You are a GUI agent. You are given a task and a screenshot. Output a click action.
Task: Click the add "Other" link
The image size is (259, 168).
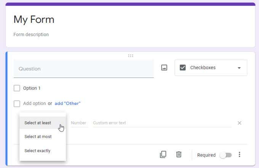pyautogui.click(x=67, y=103)
